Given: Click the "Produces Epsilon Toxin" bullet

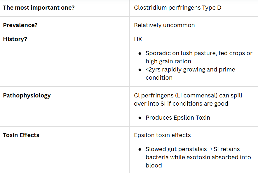Looking at the screenshot, I should 178,118.
